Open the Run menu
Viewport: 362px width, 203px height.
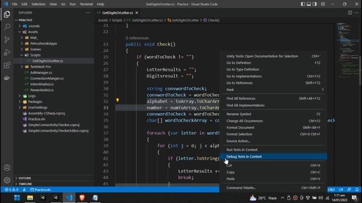point(72,4)
